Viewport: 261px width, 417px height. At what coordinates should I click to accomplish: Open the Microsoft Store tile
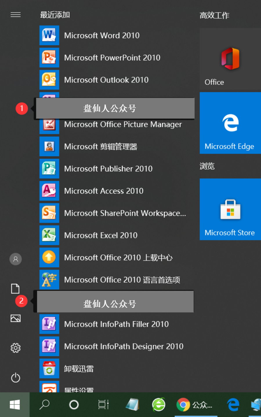(230, 209)
